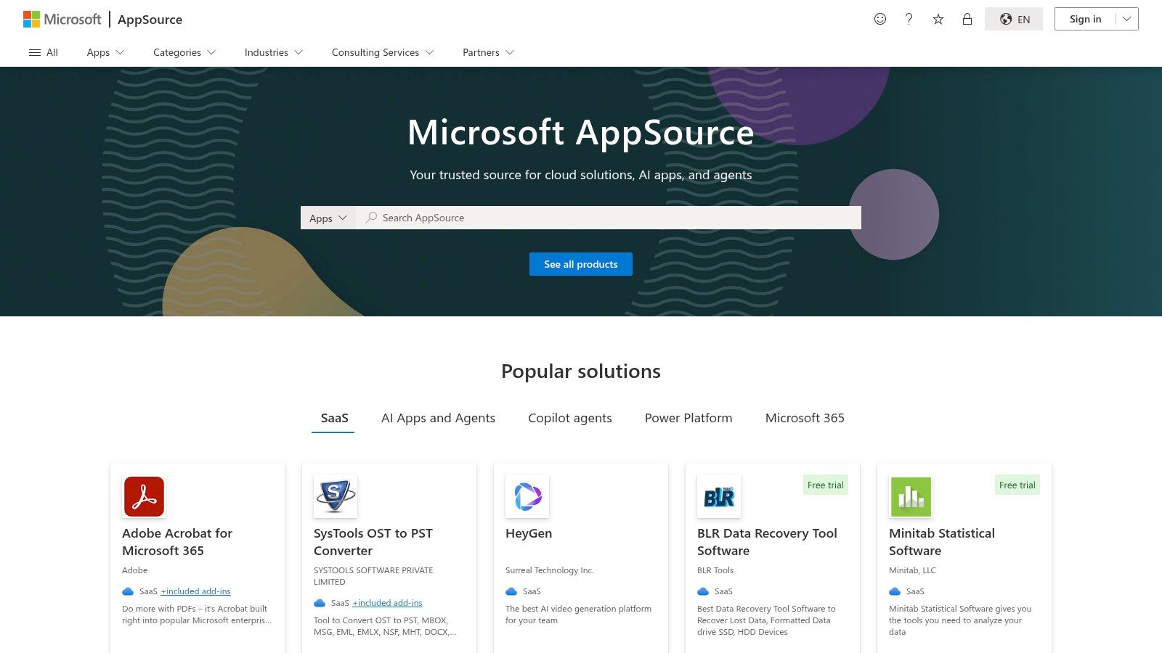The height and width of the screenshot is (653, 1162).
Task: Click the private plans lock icon
Action: click(967, 19)
